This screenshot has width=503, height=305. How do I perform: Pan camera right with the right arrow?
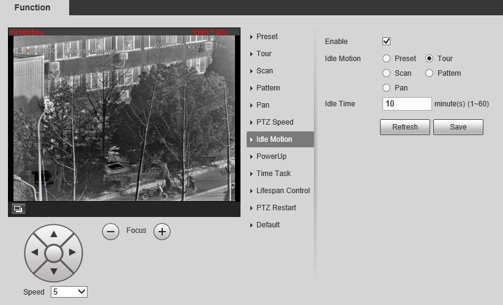tap(72, 252)
